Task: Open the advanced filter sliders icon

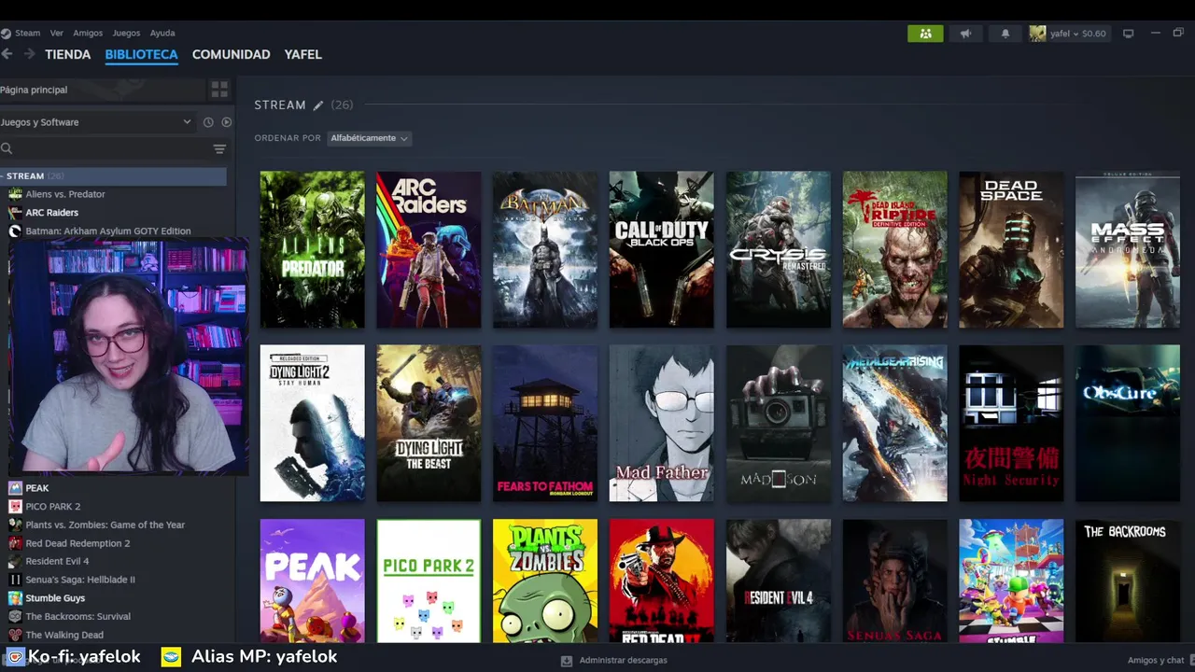Action: click(x=219, y=148)
